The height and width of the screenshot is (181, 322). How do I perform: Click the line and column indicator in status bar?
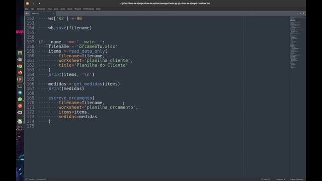coord(38,179)
